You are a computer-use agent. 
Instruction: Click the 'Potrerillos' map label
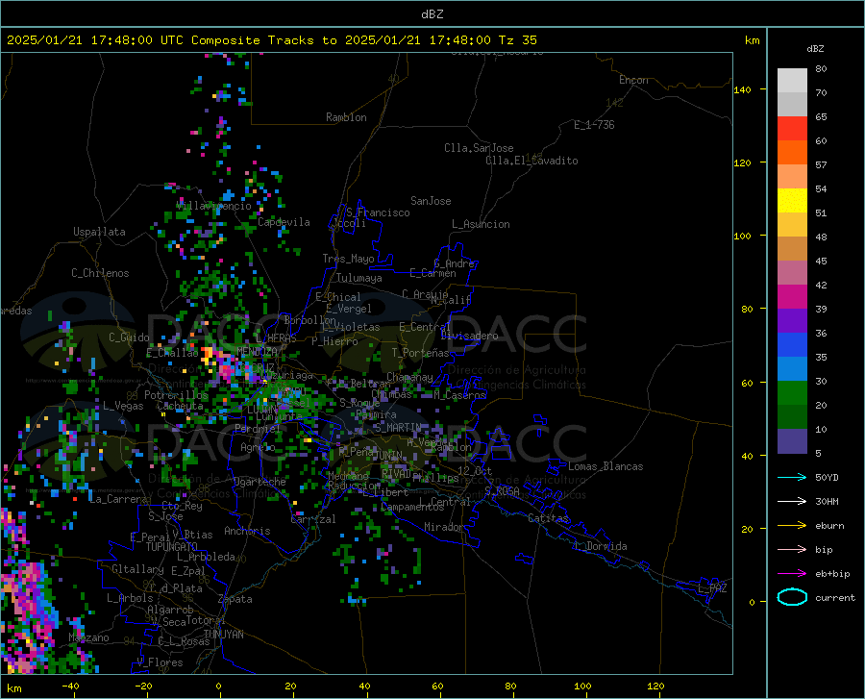point(176,395)
